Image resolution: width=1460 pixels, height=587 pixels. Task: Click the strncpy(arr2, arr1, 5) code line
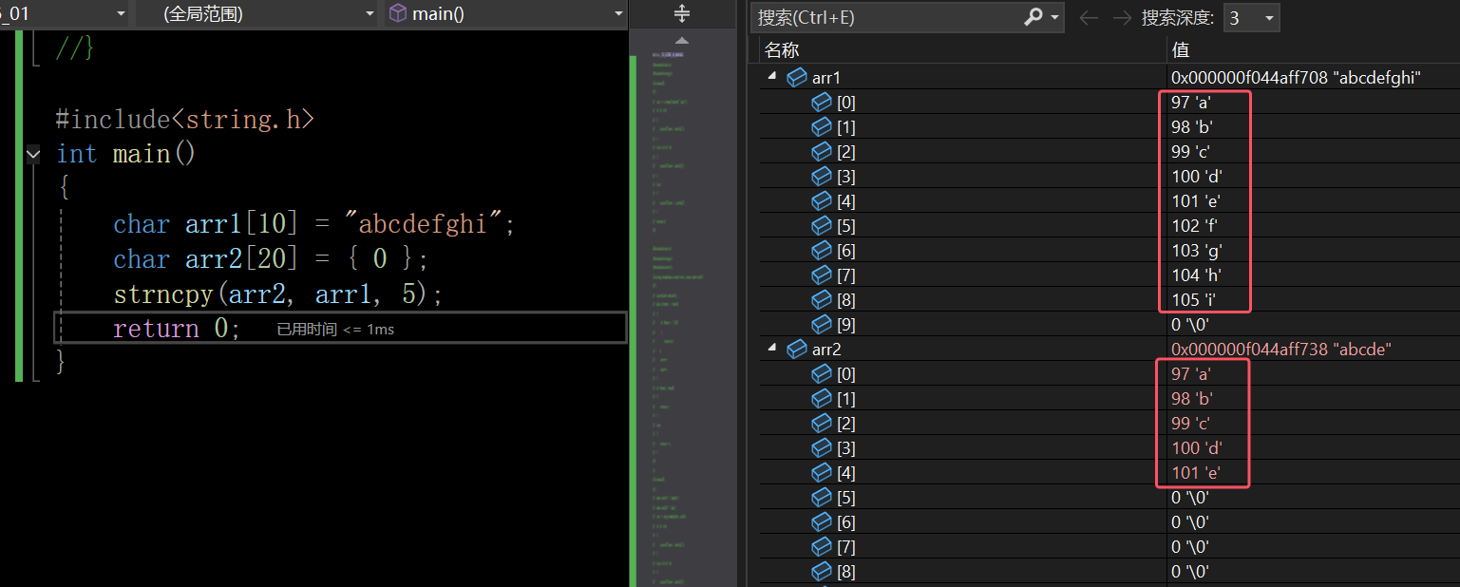[278, 294]
